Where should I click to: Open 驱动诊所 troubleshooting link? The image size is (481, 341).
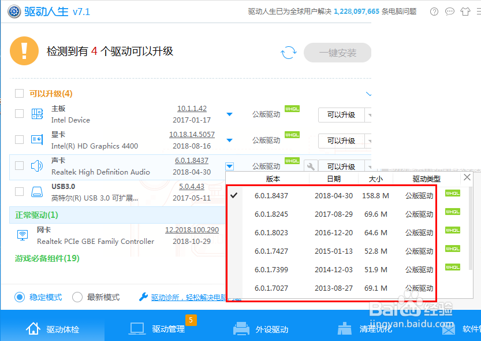[x=196, y=297]
